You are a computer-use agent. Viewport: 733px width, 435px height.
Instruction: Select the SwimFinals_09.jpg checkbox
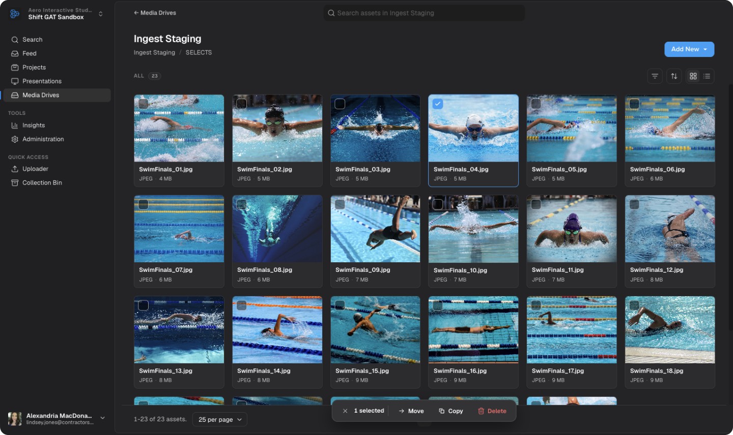pos(340,204)
